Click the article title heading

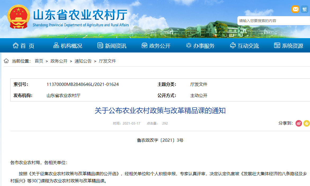(160, 110)
